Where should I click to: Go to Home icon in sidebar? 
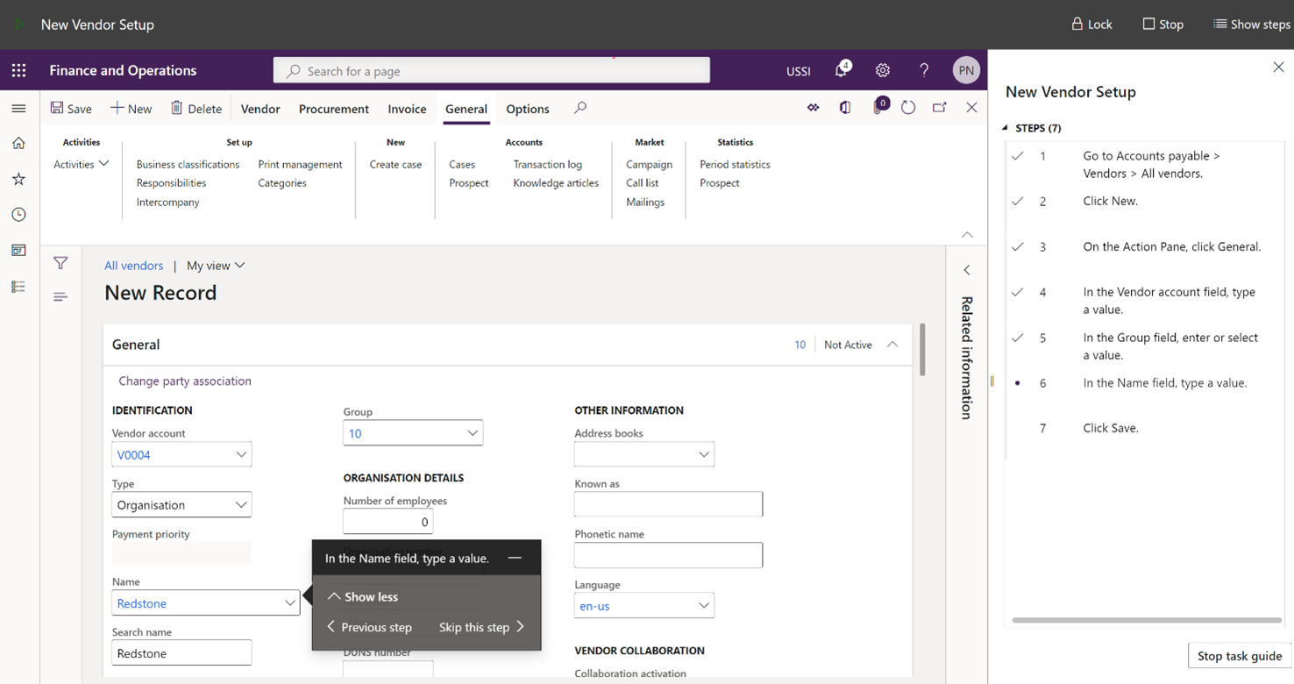coord(18,143)
